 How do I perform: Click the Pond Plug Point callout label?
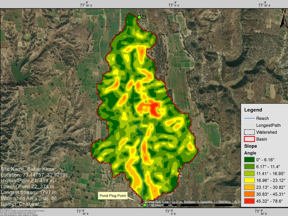[113, 196]
